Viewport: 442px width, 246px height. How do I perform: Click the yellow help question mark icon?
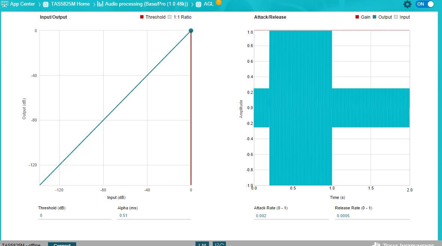pyautogui.click(x=218, y=2)
